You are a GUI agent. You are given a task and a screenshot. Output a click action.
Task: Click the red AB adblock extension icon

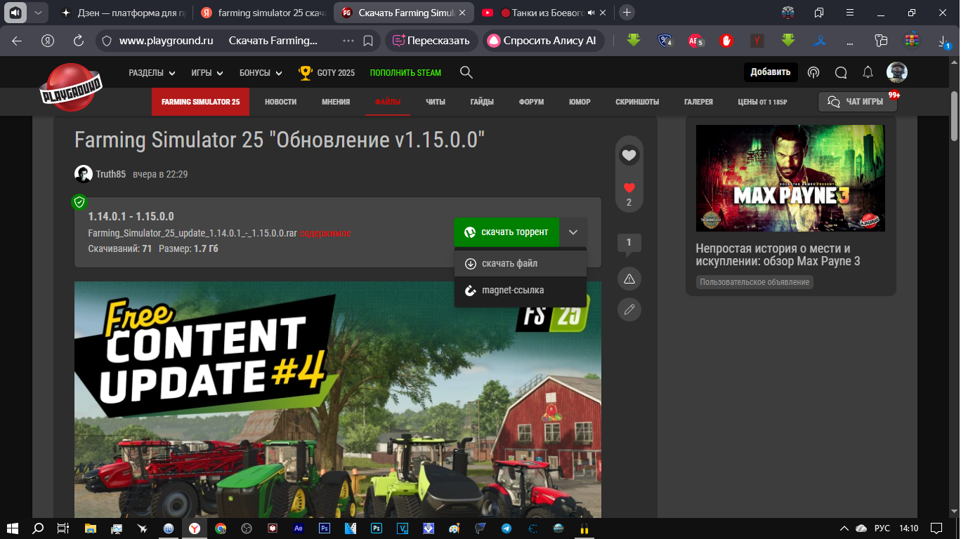coord(695,41)
